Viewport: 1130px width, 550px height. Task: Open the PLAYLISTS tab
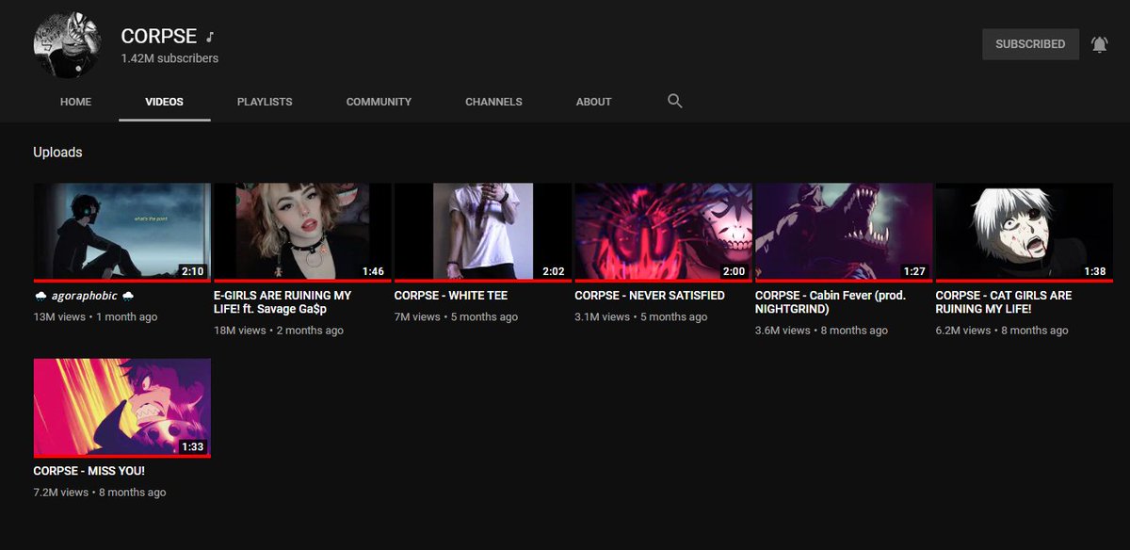(265, 102)
